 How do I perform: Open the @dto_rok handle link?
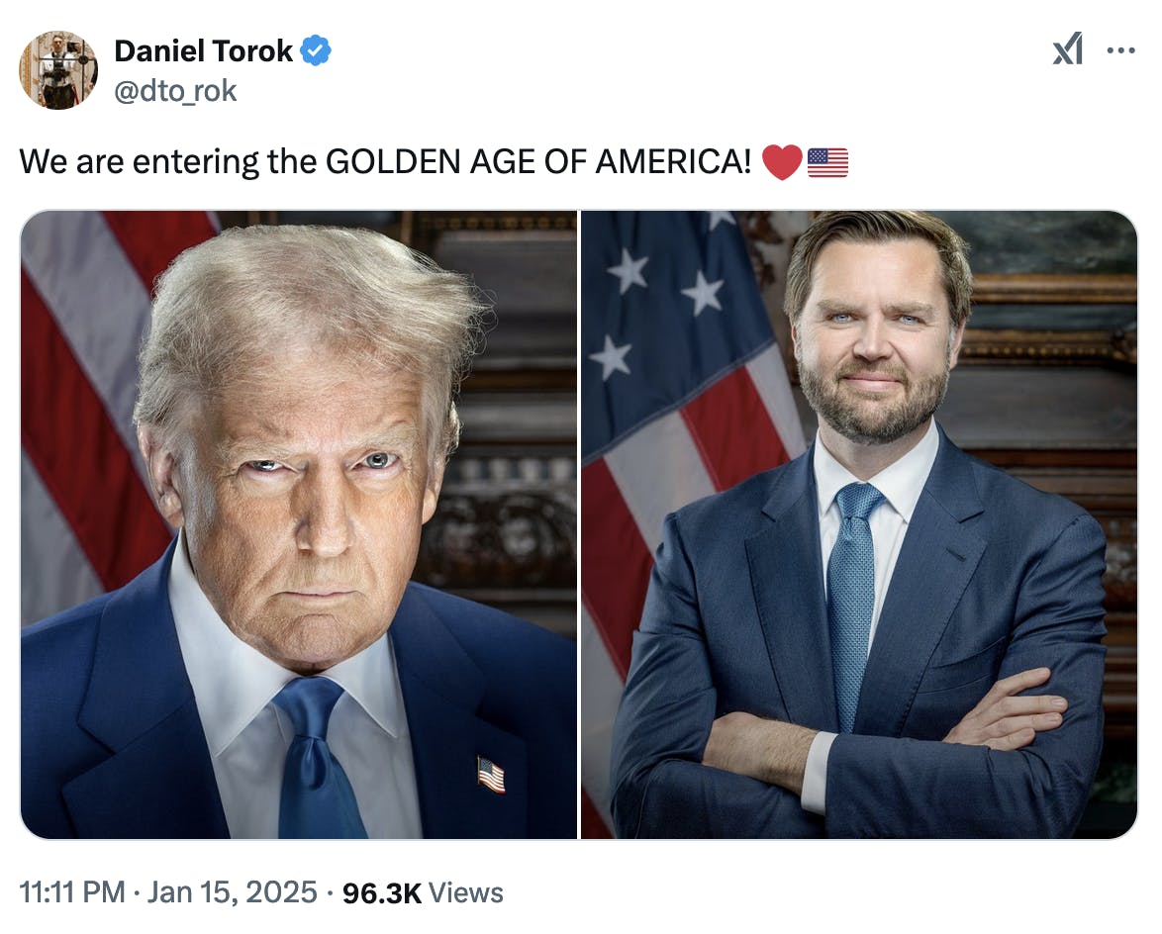pyautogui.click(x=176, y=90)
